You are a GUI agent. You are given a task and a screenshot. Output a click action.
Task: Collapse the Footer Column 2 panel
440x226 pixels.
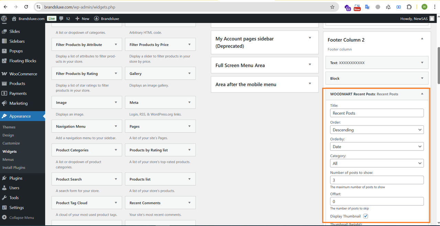point(422,39)
